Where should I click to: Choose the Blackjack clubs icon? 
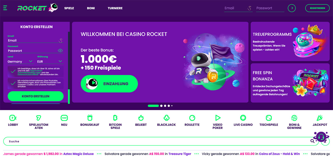tap(166, 118)
